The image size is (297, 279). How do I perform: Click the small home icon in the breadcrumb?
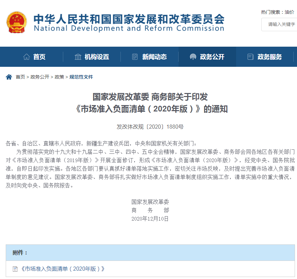point(8,77)
